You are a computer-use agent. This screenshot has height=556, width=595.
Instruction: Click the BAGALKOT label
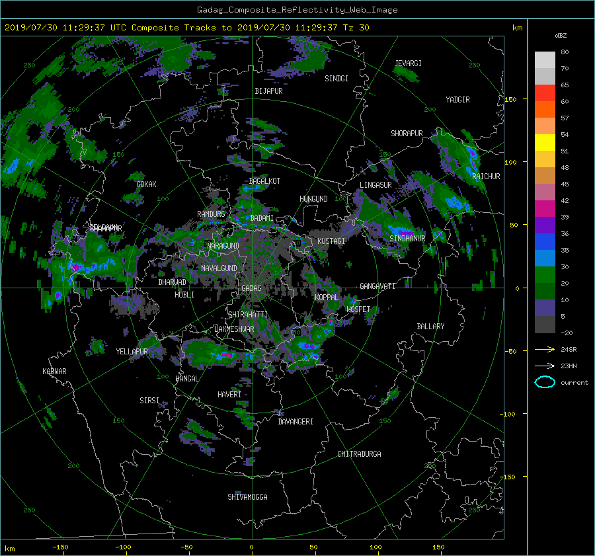coord(264,181)
